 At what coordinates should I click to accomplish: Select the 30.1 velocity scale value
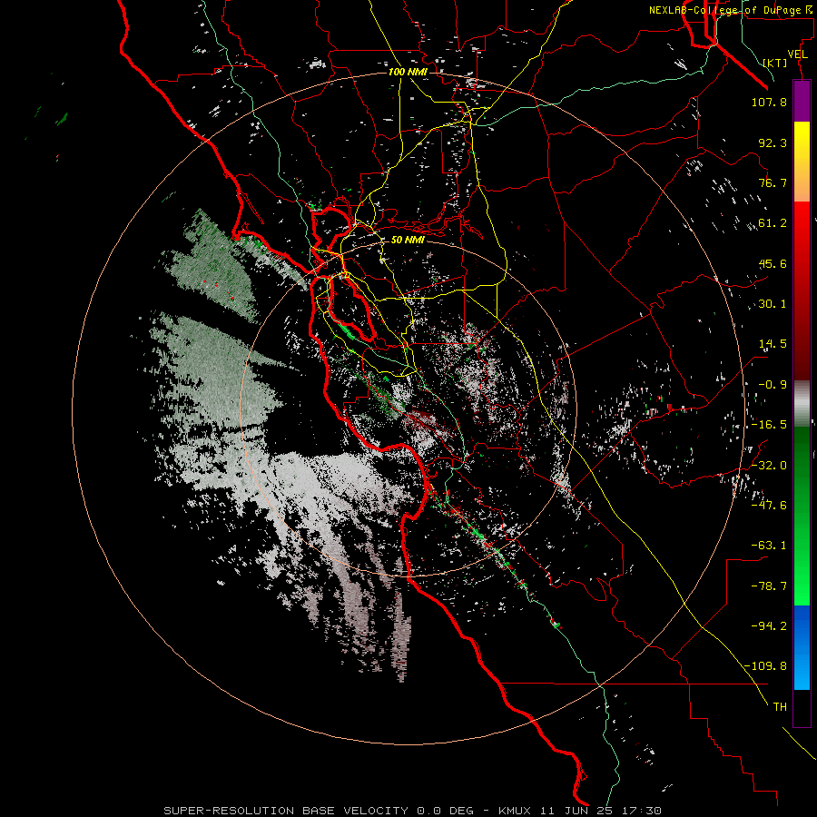[773, 304]
